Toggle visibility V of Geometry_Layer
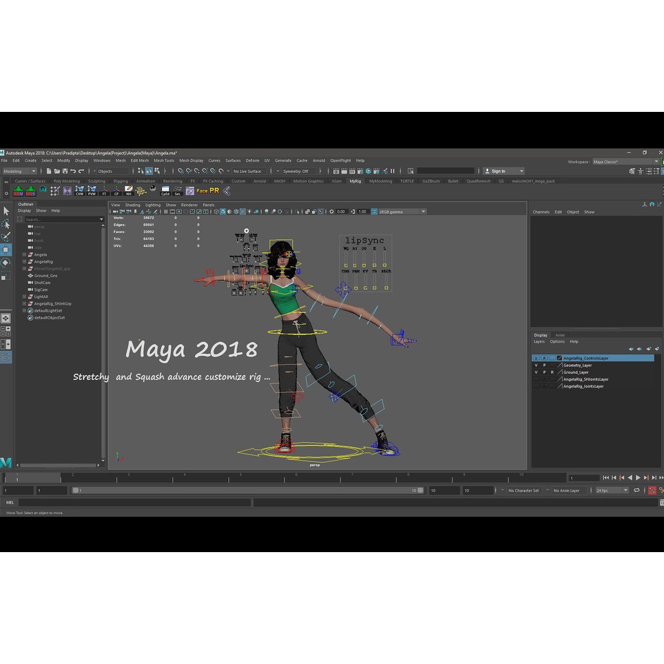The image size is (664, 664). click(536, 365)
